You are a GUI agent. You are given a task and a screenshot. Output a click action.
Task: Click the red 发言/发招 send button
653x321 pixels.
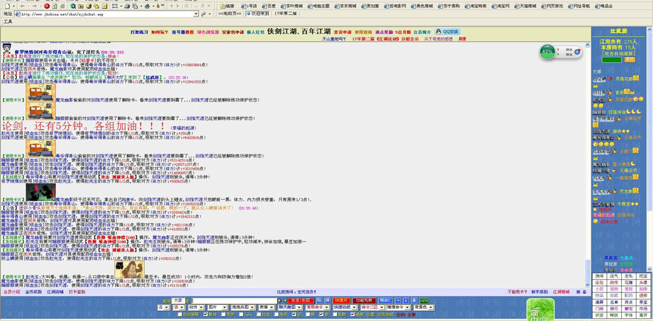pos(301,300)
